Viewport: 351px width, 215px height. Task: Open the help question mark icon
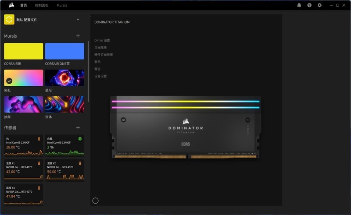309,5
